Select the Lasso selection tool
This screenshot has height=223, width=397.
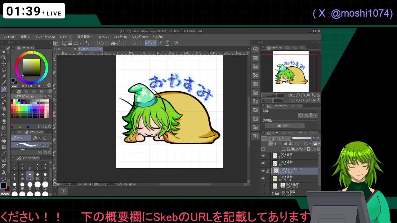pyautogui.click(x=4, y=69)
